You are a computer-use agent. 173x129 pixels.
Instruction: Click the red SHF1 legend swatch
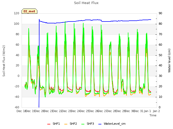49,124
